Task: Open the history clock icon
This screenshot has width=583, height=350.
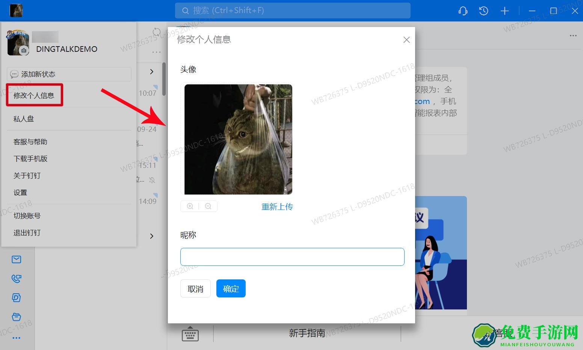Action: point(483,11)
